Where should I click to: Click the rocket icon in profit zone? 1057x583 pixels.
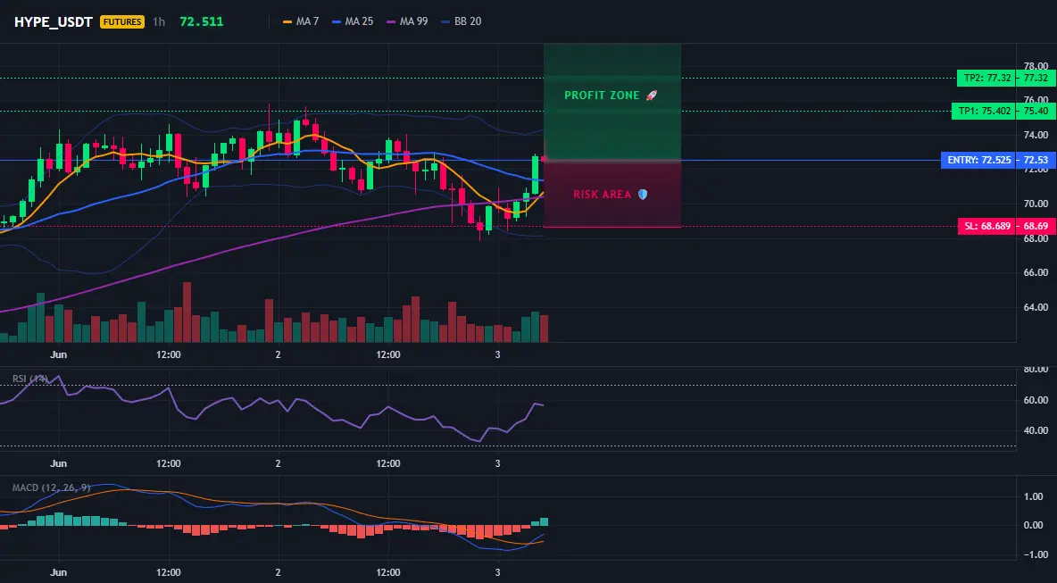point(651,96)
